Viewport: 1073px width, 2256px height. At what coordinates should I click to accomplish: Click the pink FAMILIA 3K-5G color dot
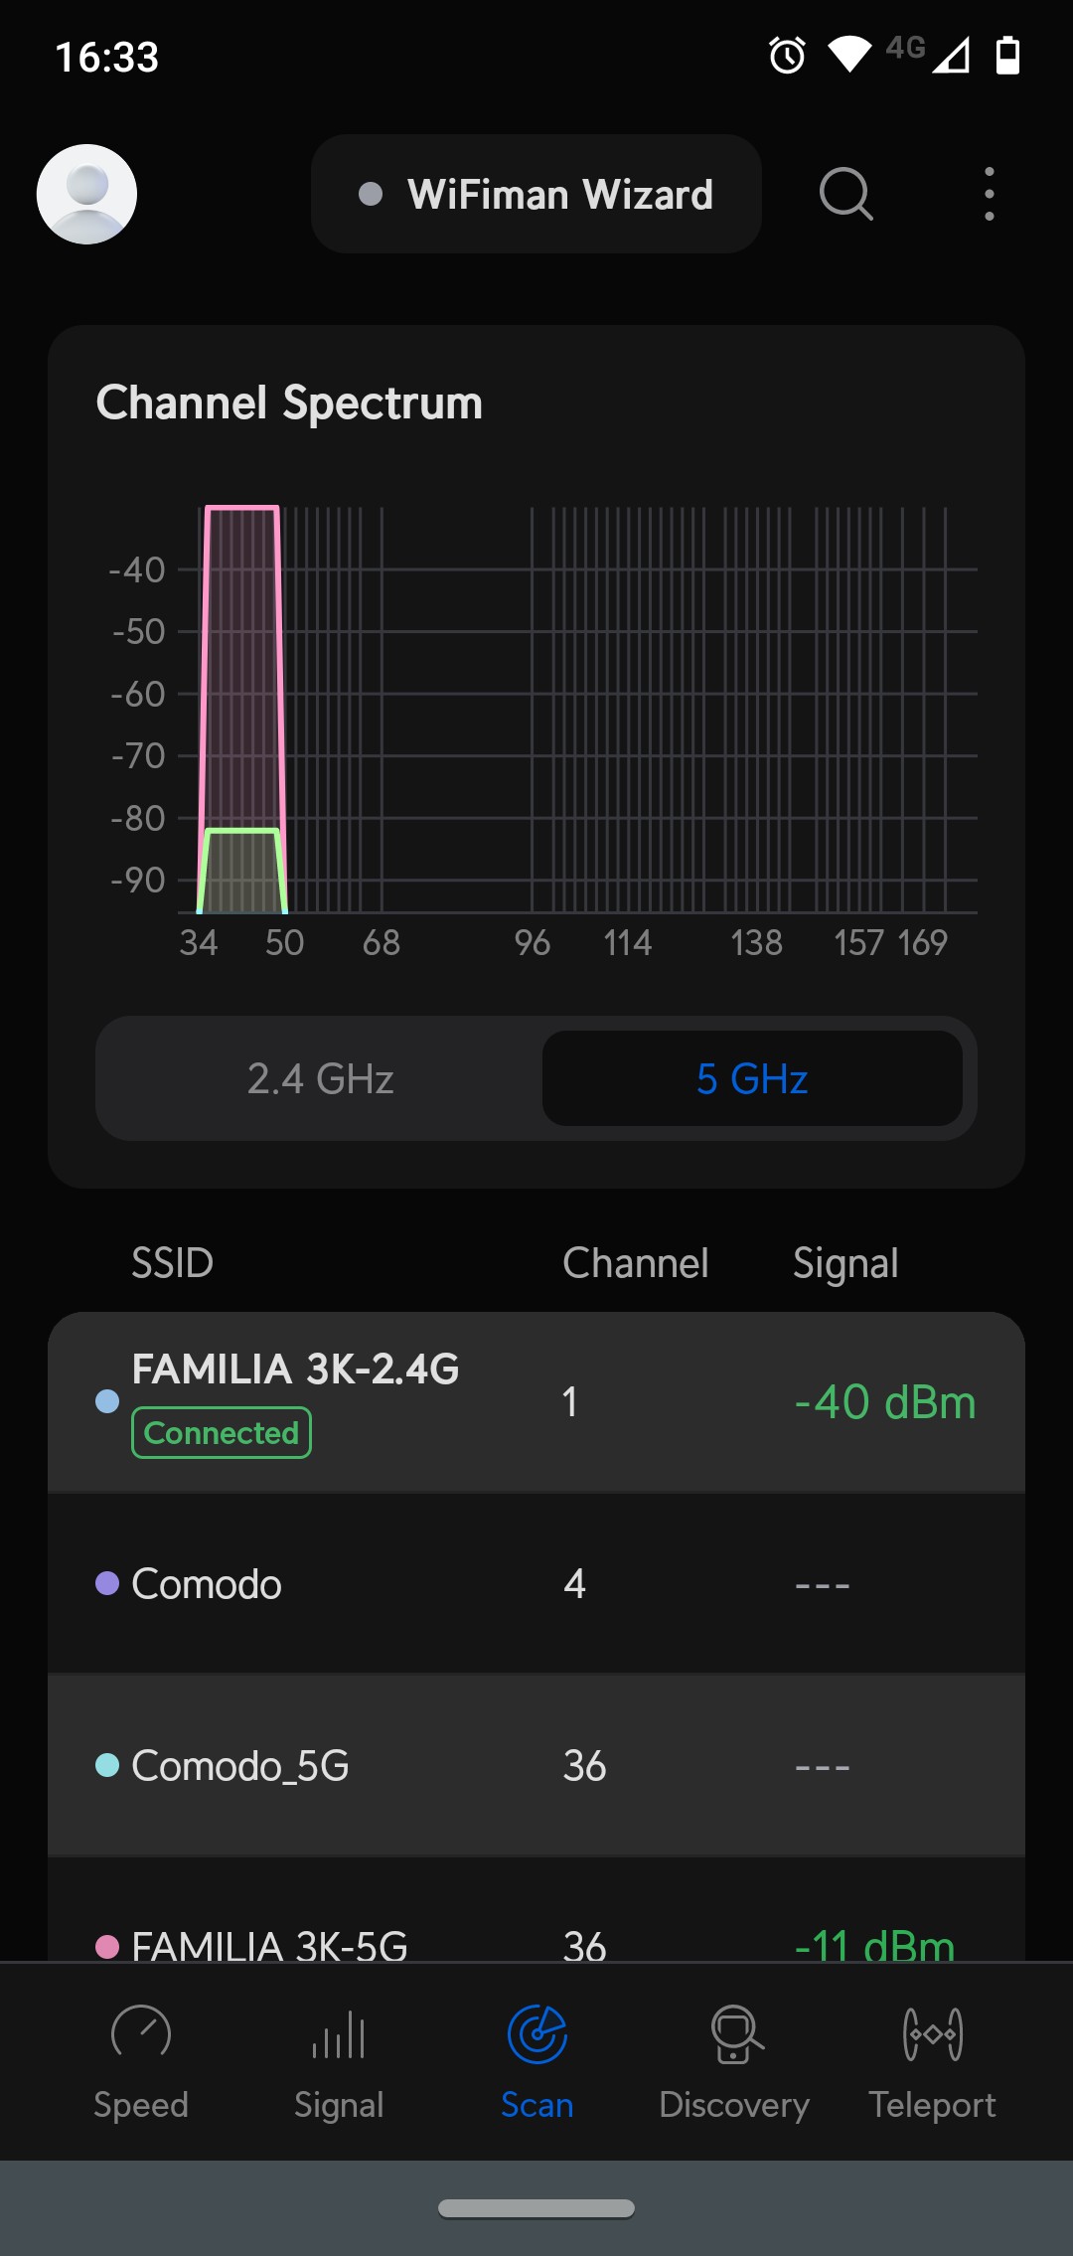[107, 1946]
